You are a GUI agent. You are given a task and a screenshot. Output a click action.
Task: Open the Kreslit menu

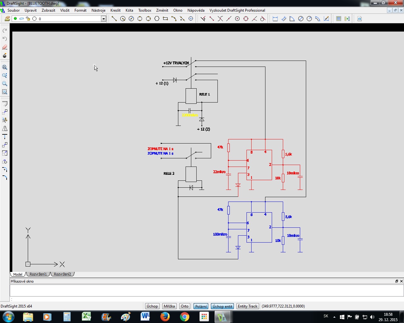(x=115, y=10)
